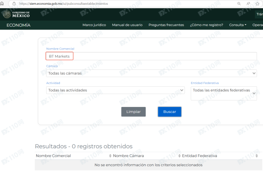263x172 pixels.
Task: Click the Nombre Cámara column header
Action: [x=128, y=156]
